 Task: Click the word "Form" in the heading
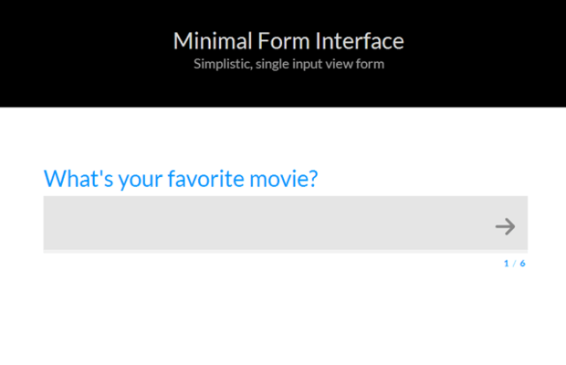pos(283,41)
